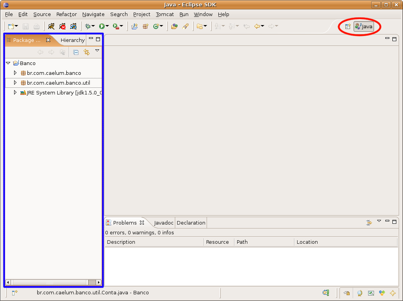403x301 pixels.
Task: Select the Problems tab
Action: point(125,223)
